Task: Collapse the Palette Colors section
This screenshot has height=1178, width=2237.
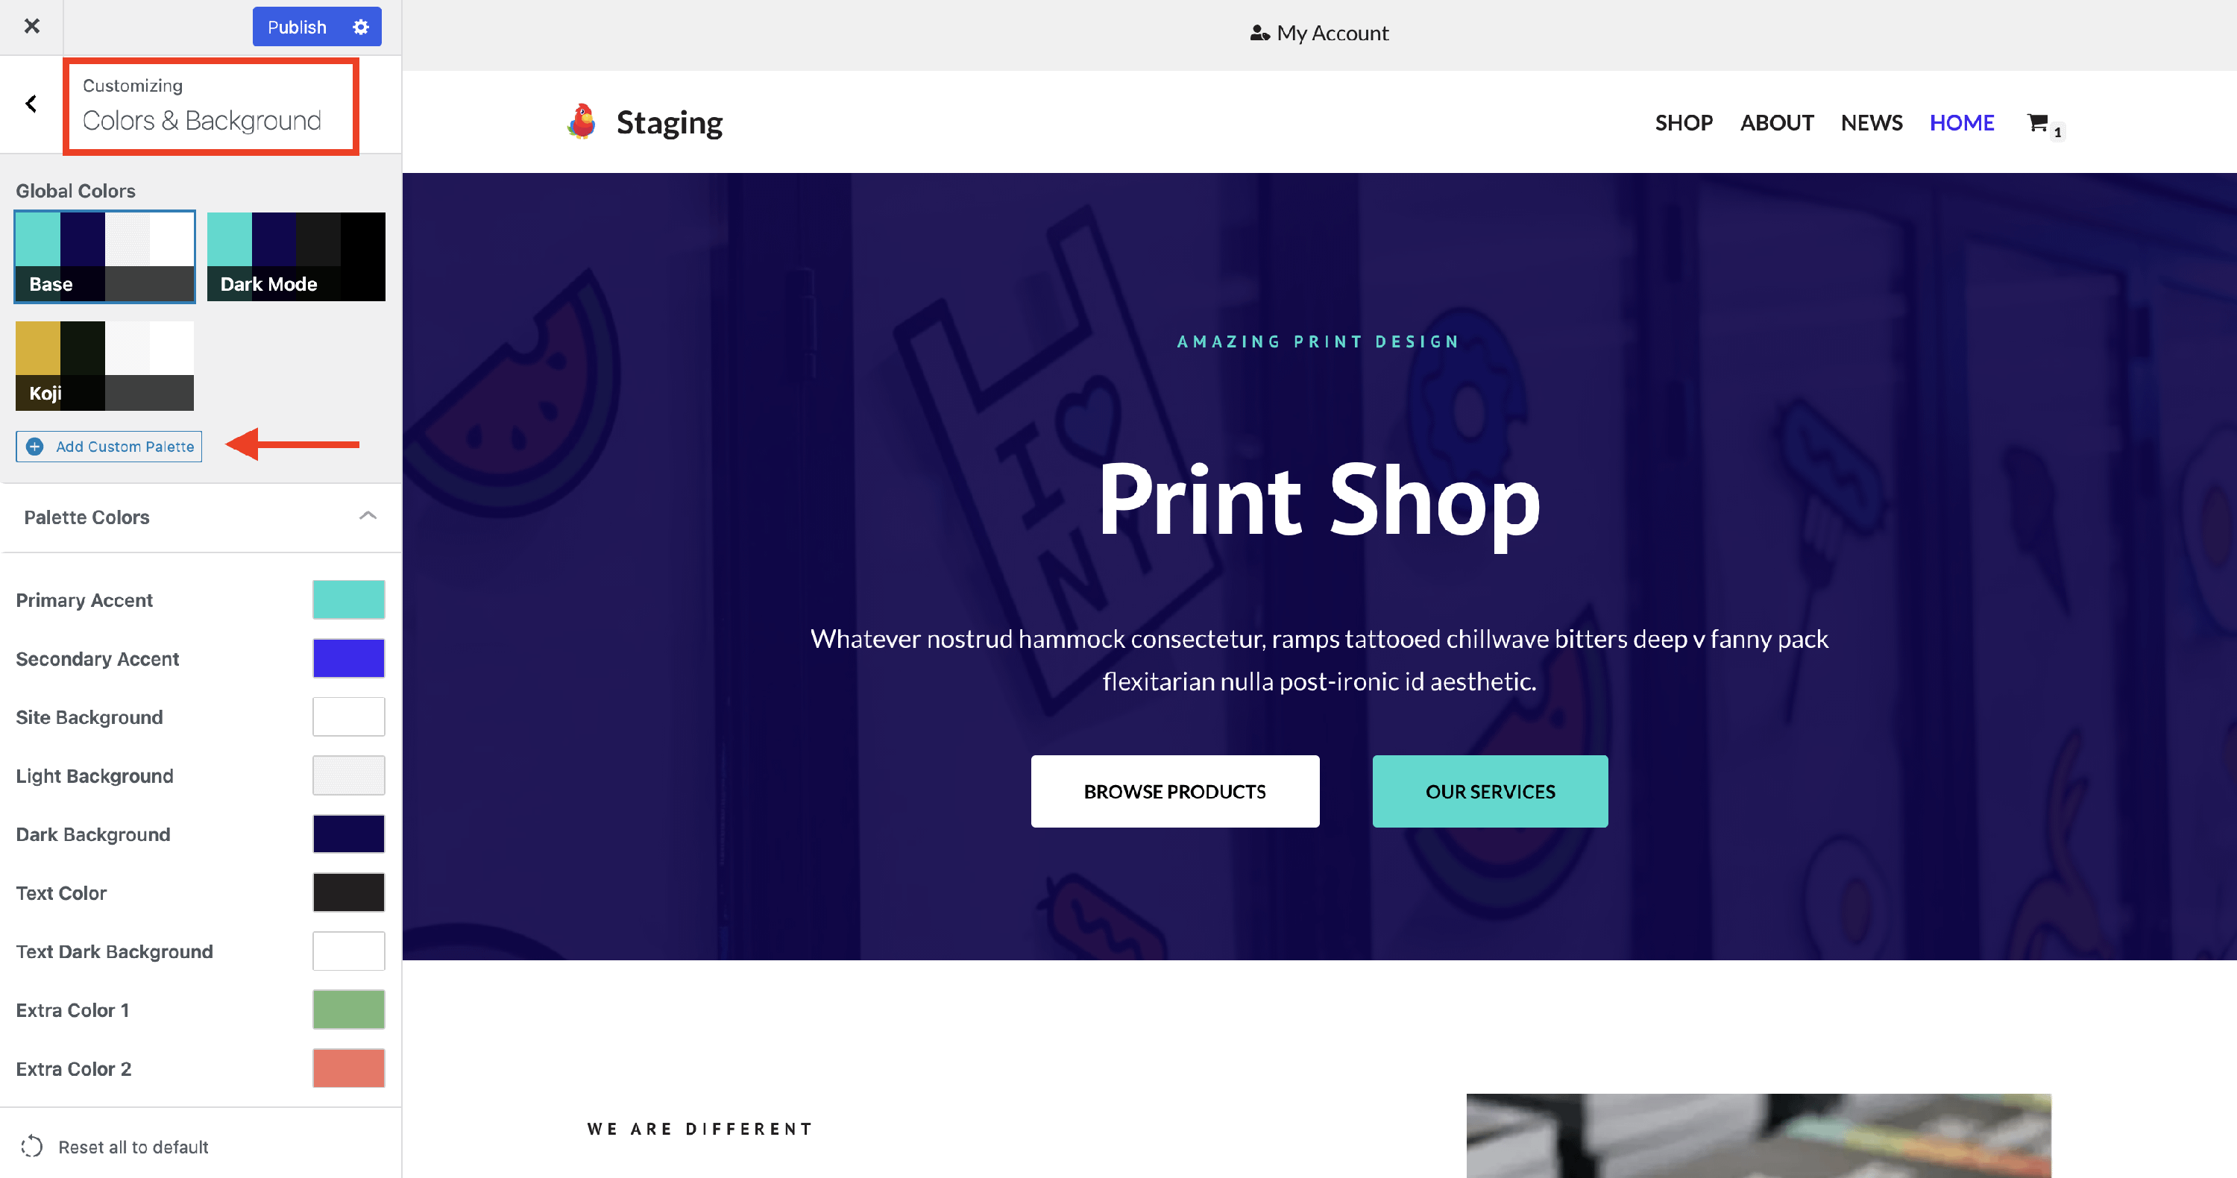Action: click(368, 517)
